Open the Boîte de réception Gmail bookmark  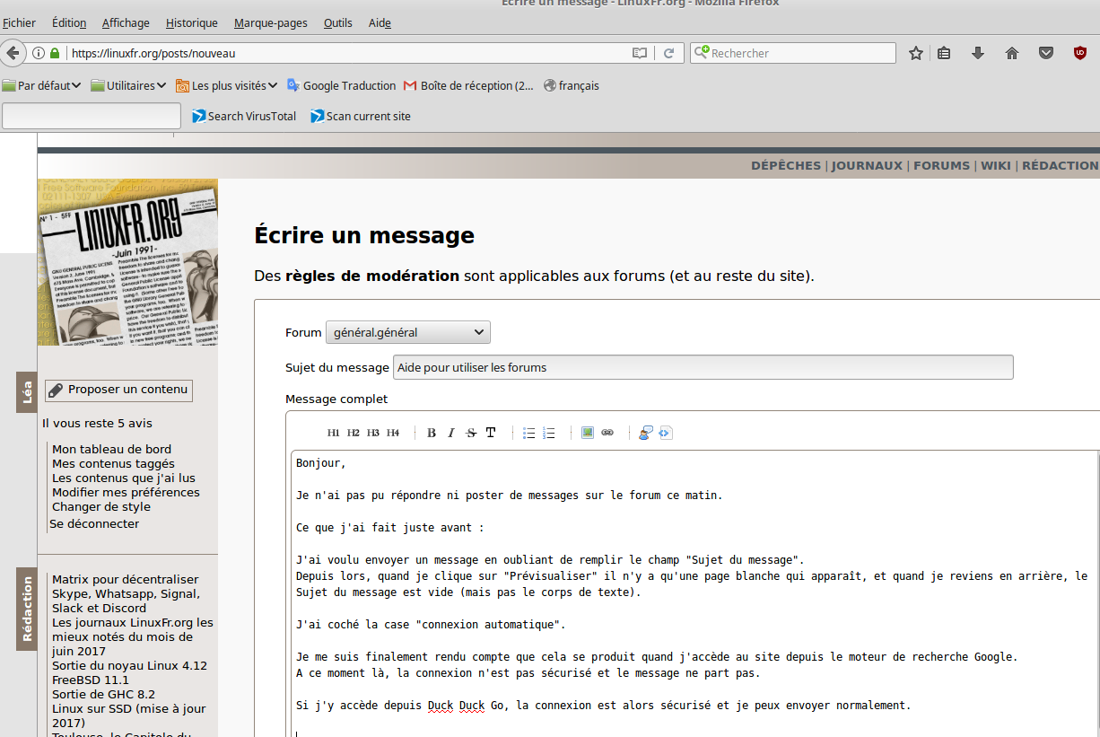(468, 85)
